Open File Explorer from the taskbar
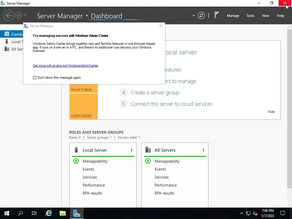This screenshot has width=292, height=219. 62,213
